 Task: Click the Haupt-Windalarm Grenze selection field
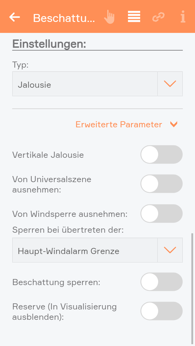tap(85, 250)
